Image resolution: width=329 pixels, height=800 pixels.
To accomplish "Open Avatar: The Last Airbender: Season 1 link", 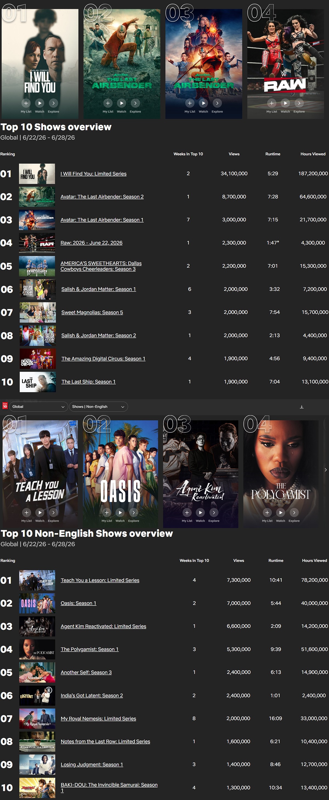I will click(102, 220).
